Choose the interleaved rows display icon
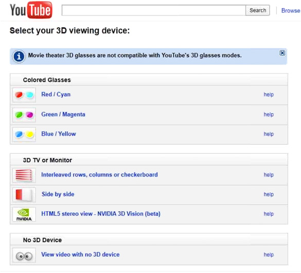 (24, 175)
